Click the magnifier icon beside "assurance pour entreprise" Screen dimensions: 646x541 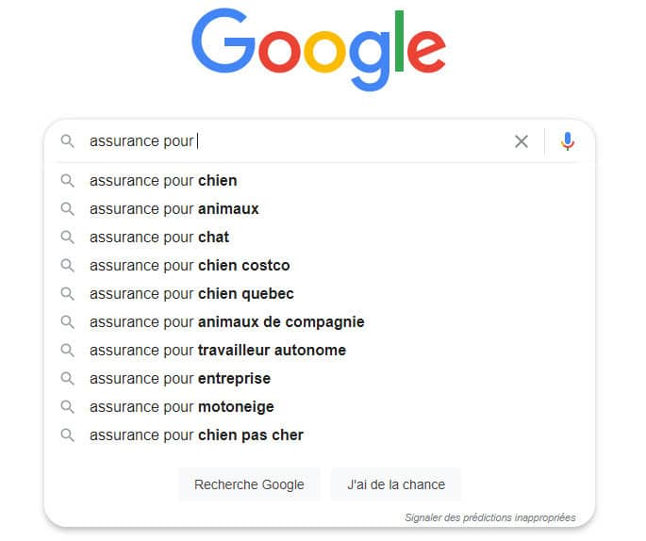pyautogui.click(x=67, y=378)
